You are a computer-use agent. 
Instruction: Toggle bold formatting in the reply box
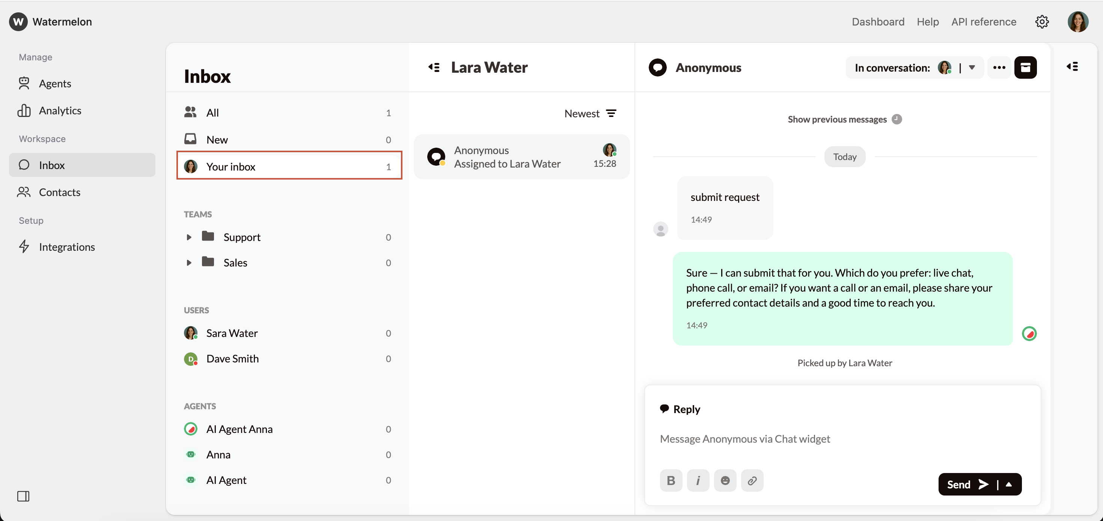pyautogui.click(x=671, y=481)
